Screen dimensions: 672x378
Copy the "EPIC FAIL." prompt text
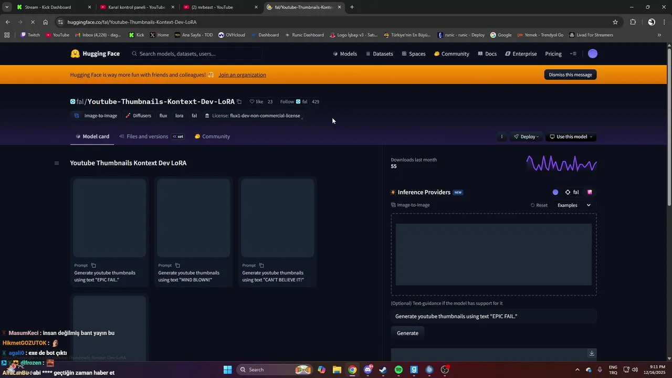tap(93, 266)
